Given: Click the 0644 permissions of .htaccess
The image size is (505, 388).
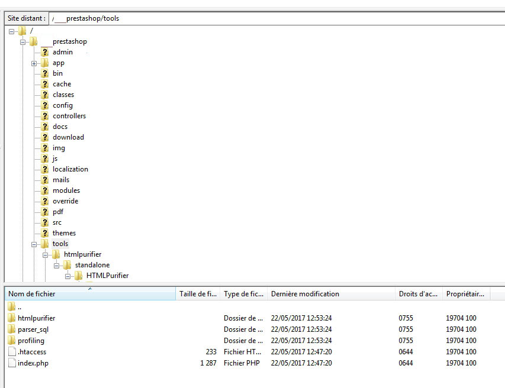Looking at the screenshot, I should tap(406, 352).
